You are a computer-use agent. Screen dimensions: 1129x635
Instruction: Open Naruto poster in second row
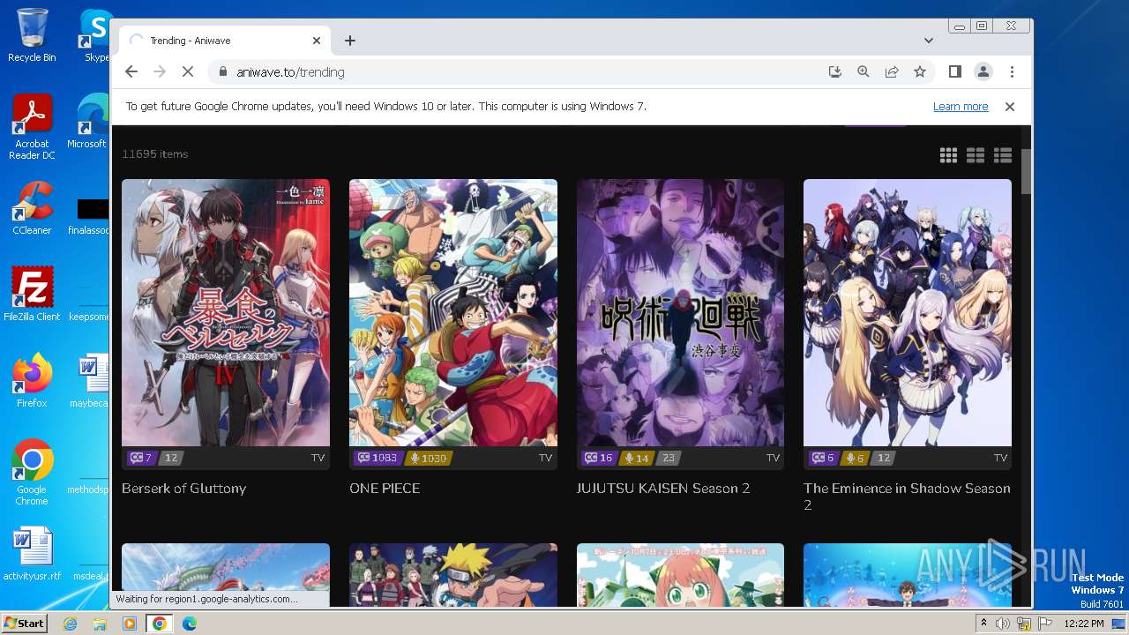(x=453, y=575)
